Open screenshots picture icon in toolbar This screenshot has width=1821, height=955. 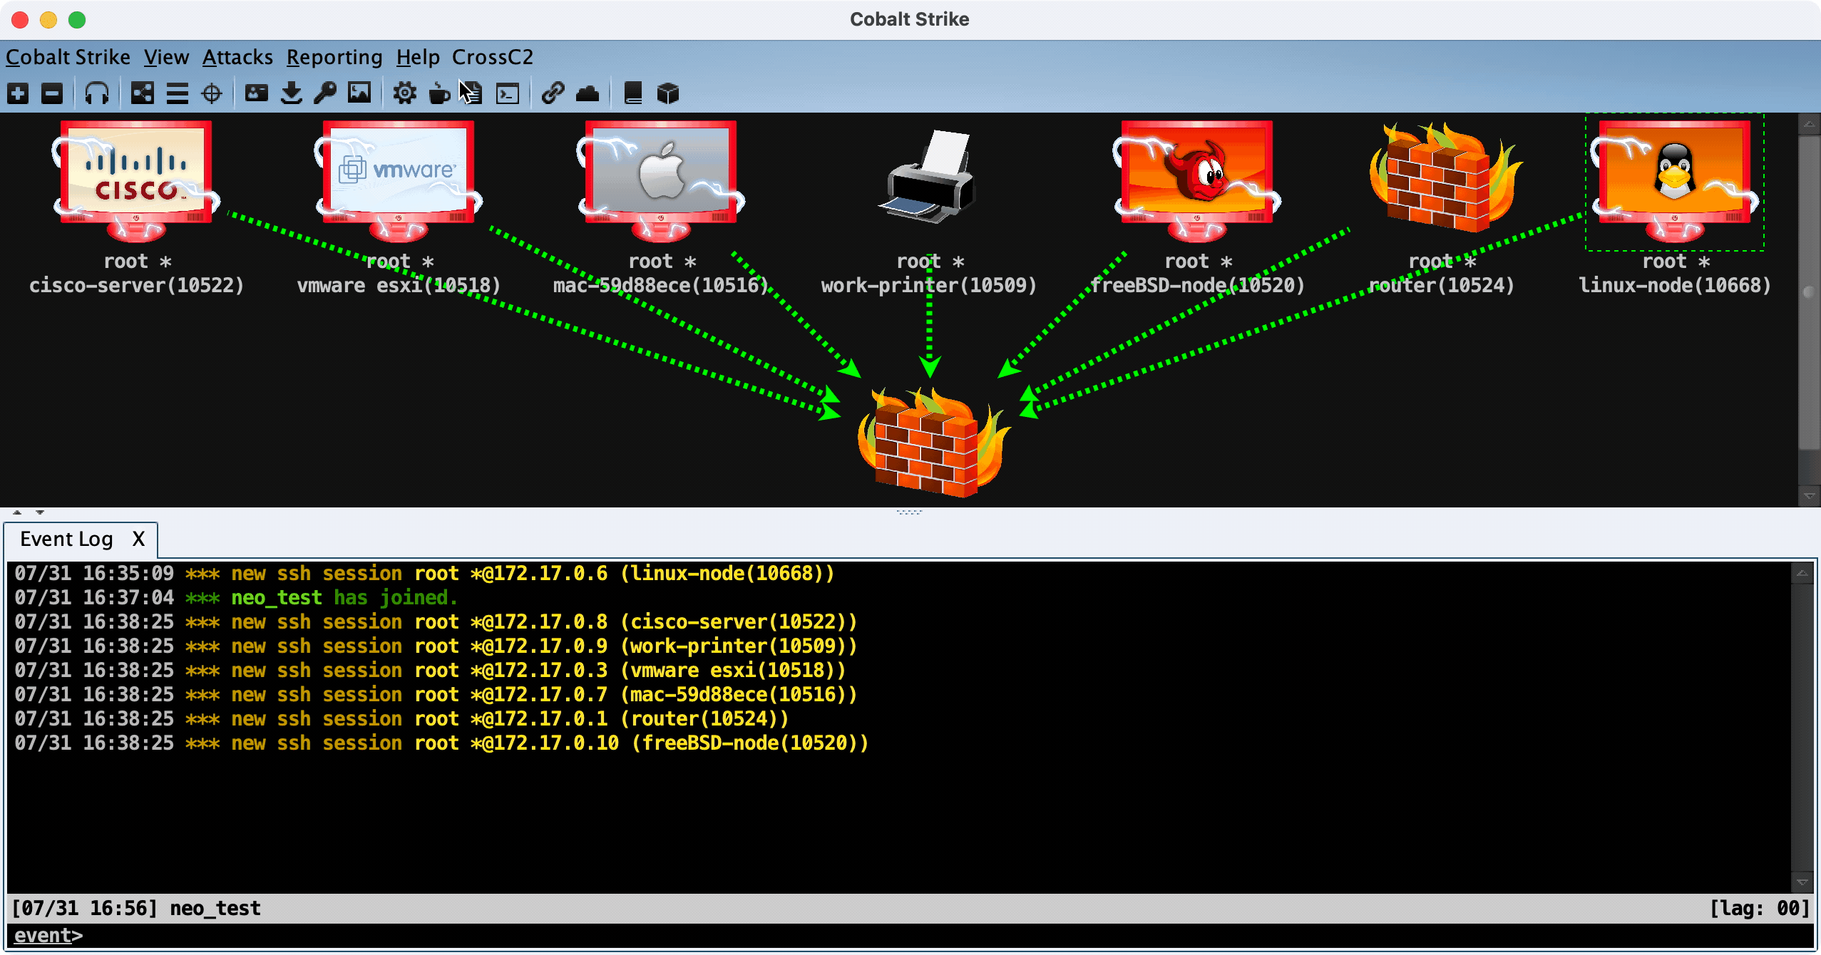pos(359,93)
